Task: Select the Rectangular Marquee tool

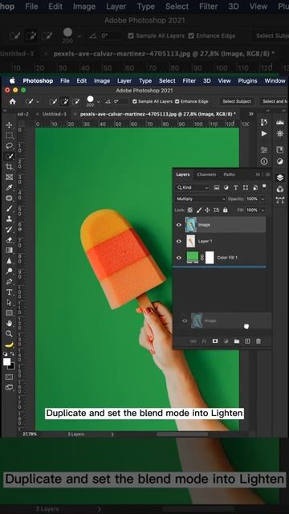Action: click(9, 136)
